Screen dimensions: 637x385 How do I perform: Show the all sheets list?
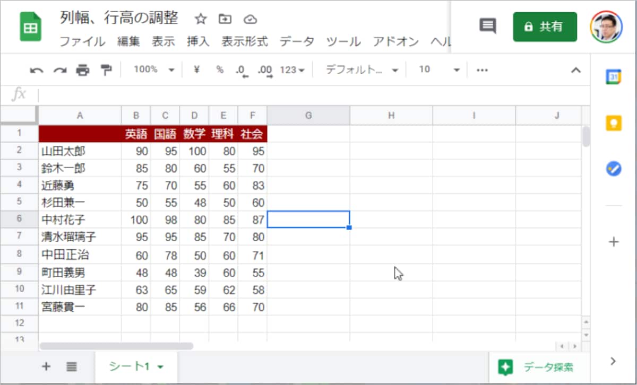[x=72, y=366]
